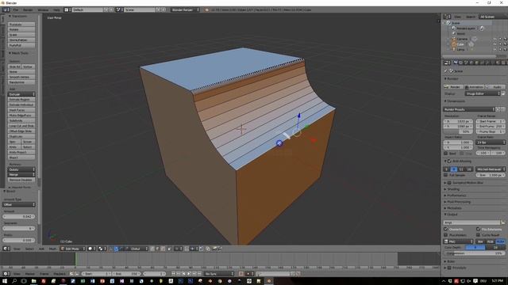Click the play animation button in timeline
Viewport: 508px width, 285px height.
(x=189, y=274)
